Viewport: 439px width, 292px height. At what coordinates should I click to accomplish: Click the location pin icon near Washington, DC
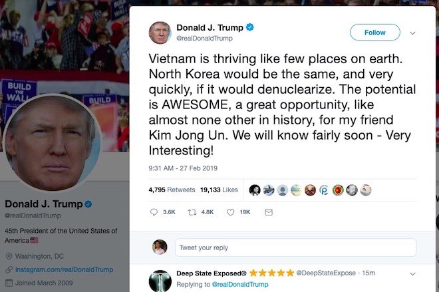click(x=9, y=256)
